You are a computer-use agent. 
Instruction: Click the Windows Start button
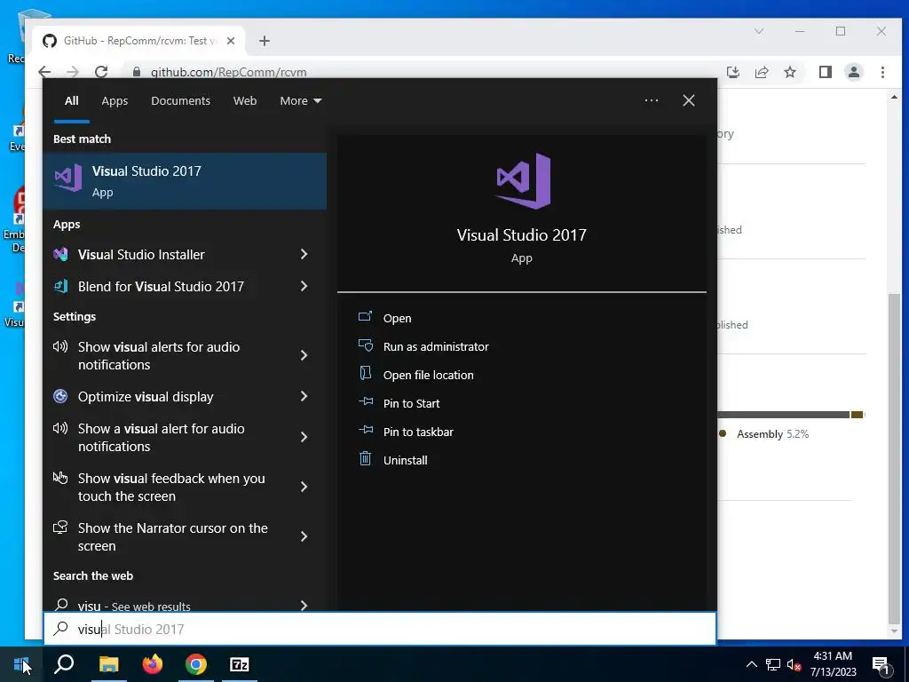(21, 664)
